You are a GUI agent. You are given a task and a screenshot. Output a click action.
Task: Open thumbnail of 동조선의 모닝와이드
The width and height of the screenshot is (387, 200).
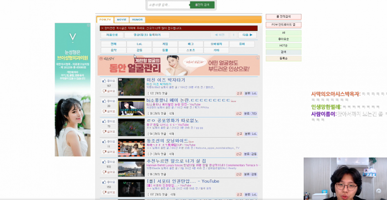click(x=131, y=148)
